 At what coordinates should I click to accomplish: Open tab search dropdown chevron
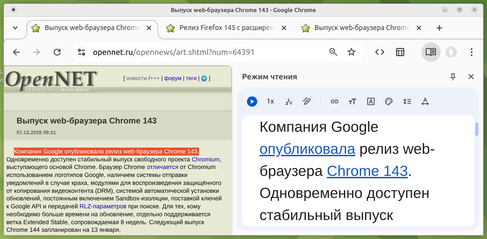pyautogui.click(x=15, y=28)
